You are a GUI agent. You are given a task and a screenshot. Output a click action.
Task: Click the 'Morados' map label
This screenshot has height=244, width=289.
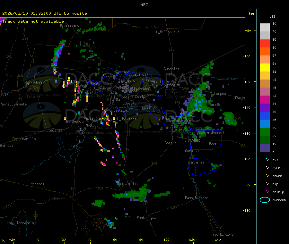[37, 184]
